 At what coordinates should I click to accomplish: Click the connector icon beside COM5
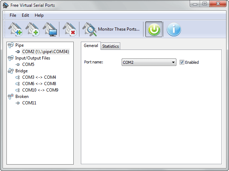[18, 64]
